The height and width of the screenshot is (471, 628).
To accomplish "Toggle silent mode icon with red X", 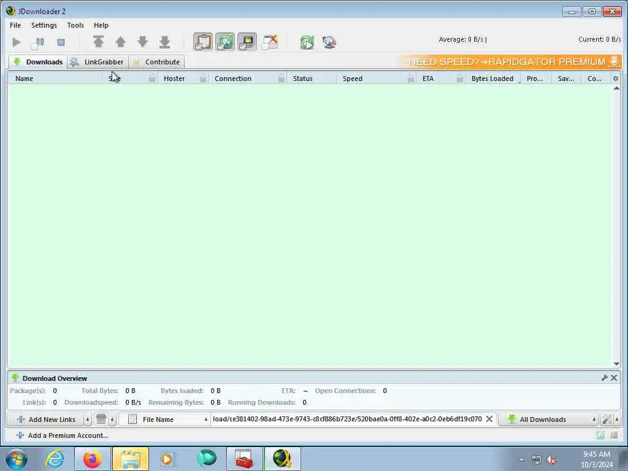I will 270,42.
